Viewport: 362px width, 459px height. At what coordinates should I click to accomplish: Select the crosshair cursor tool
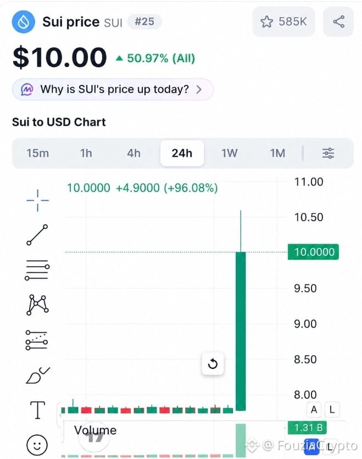pos(37,200)
